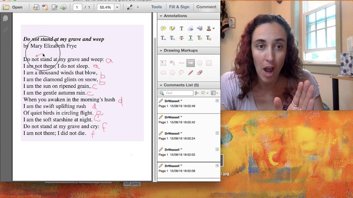Viewport: 353px width, 198px height.
Task: Click the Open folder button
Action: click(13, 7)
